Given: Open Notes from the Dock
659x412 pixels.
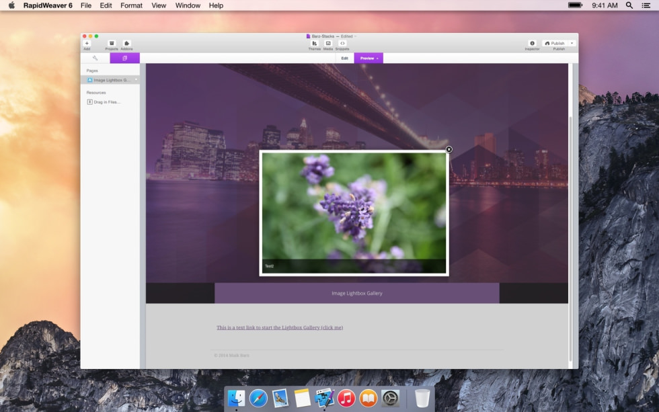Looking at the screenshot, I should coord(302,398).
